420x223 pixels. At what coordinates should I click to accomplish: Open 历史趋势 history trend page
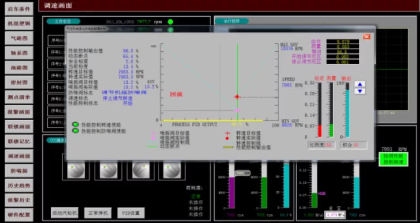point(19,185)
